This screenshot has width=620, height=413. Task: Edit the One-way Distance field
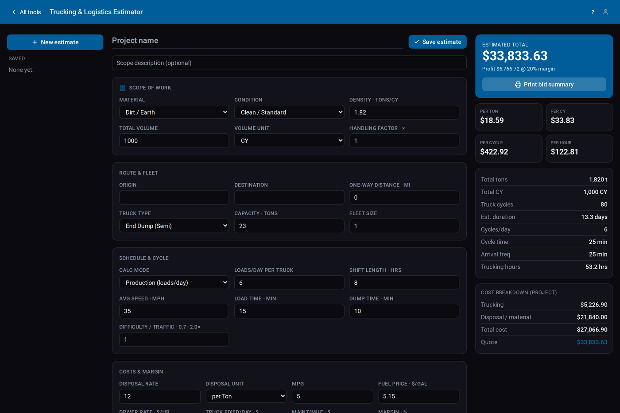coord(404,197)
